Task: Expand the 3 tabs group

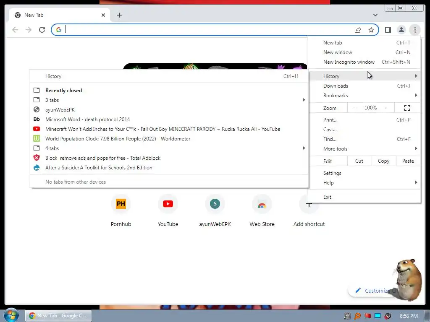Action: pyautogui.click(x=169, y=100)
